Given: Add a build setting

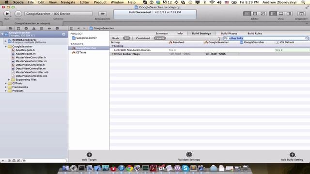Looking at the screenshot, I should point(292,157).
